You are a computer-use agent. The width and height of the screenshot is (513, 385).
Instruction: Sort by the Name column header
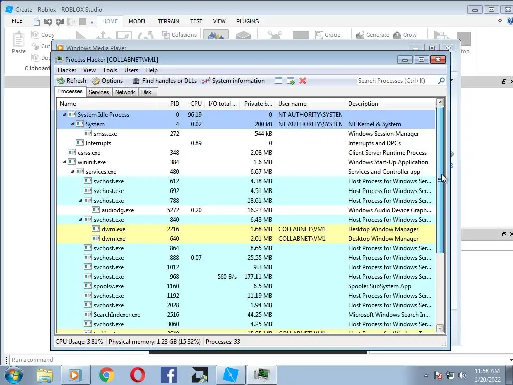coord(106,104)
